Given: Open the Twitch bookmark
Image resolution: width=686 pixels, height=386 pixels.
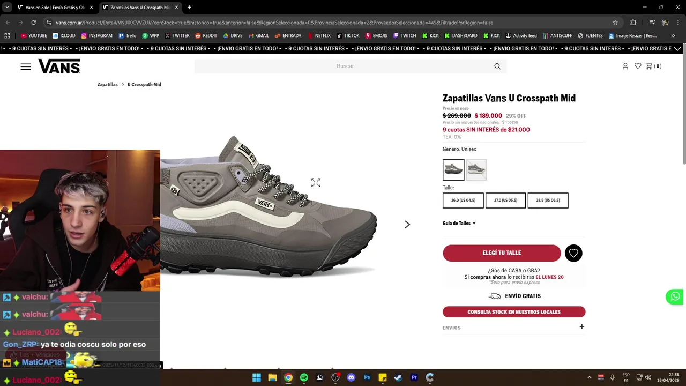Looking at the screenshot, I should (405, 36).
